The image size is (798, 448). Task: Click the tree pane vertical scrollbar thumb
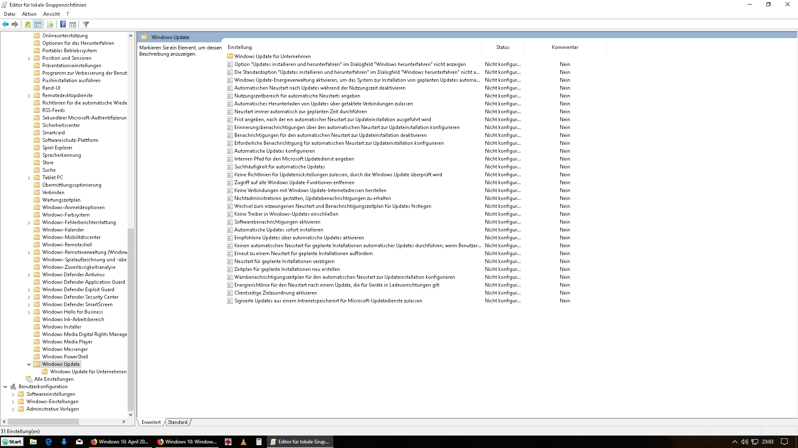(131, 319)
